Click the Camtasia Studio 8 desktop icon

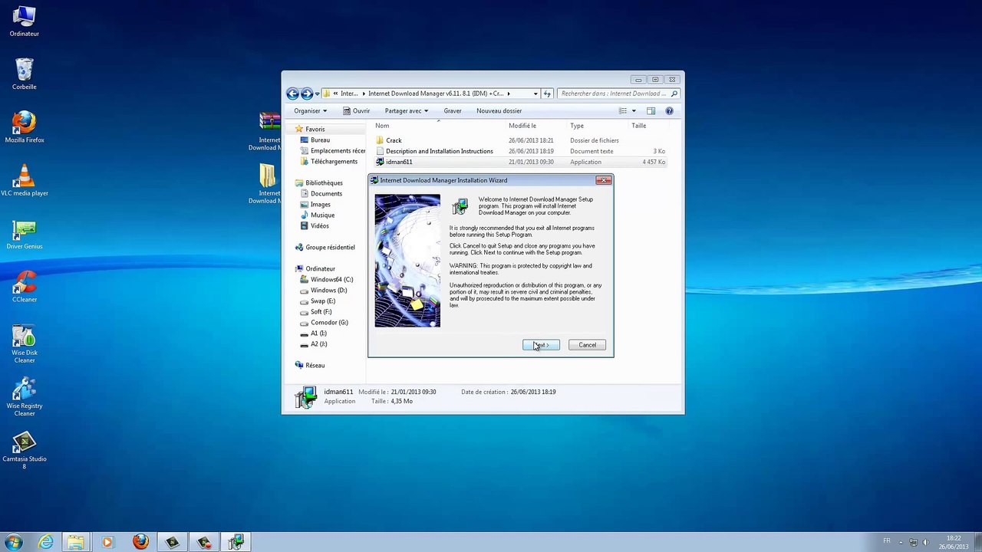tap(25, 451)
